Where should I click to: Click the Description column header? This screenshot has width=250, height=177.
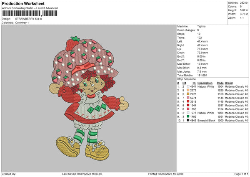coord(205,83)
